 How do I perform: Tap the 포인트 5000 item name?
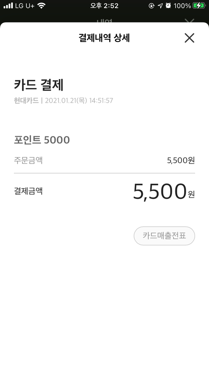tap(42, 140)
